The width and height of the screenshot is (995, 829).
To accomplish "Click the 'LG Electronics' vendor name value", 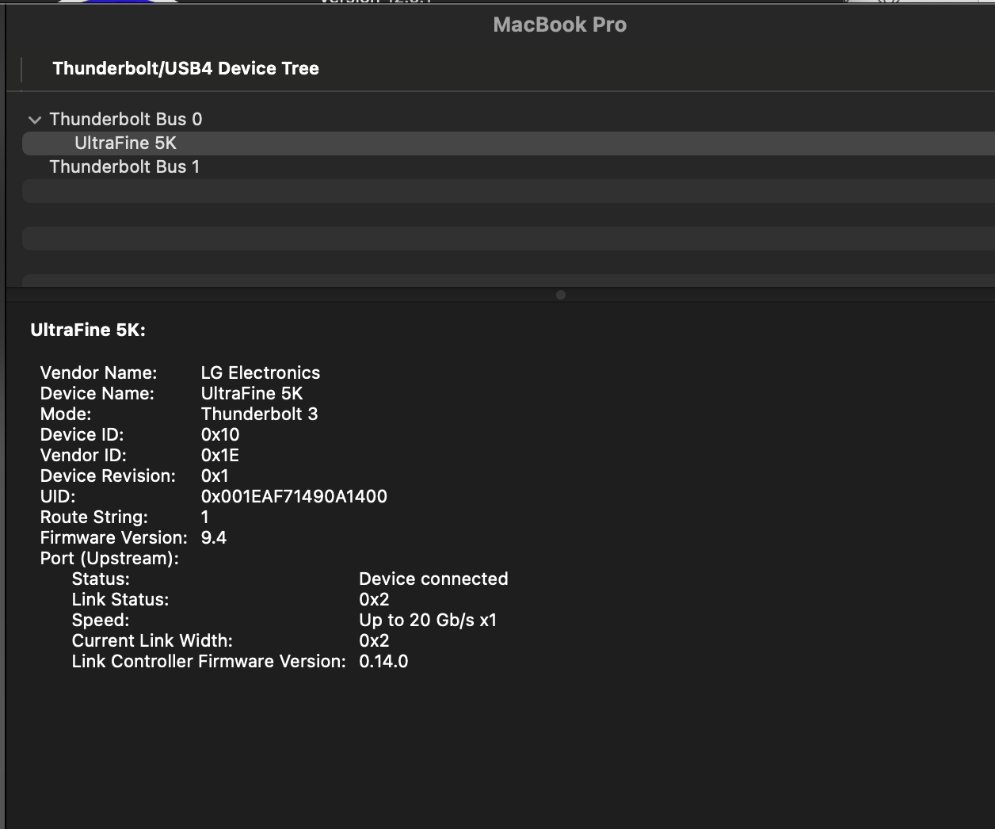I will pyautogui.click(x=261, y=372).
